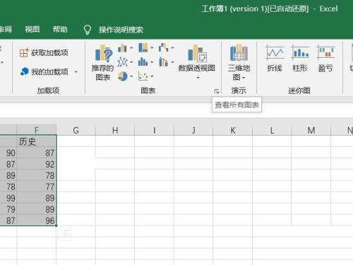Click the 推荐的图表 recommended charts button
This screenshot has width=353, height=265.
(102, 63)
